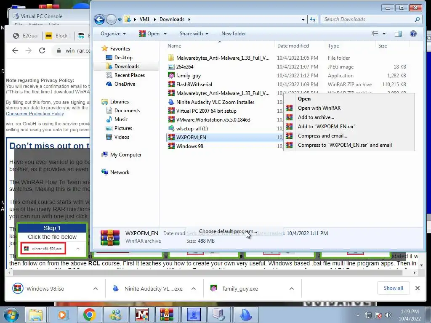Choose Open in the context menu
The width and height of the screenshot is (431, 323).
349,98
